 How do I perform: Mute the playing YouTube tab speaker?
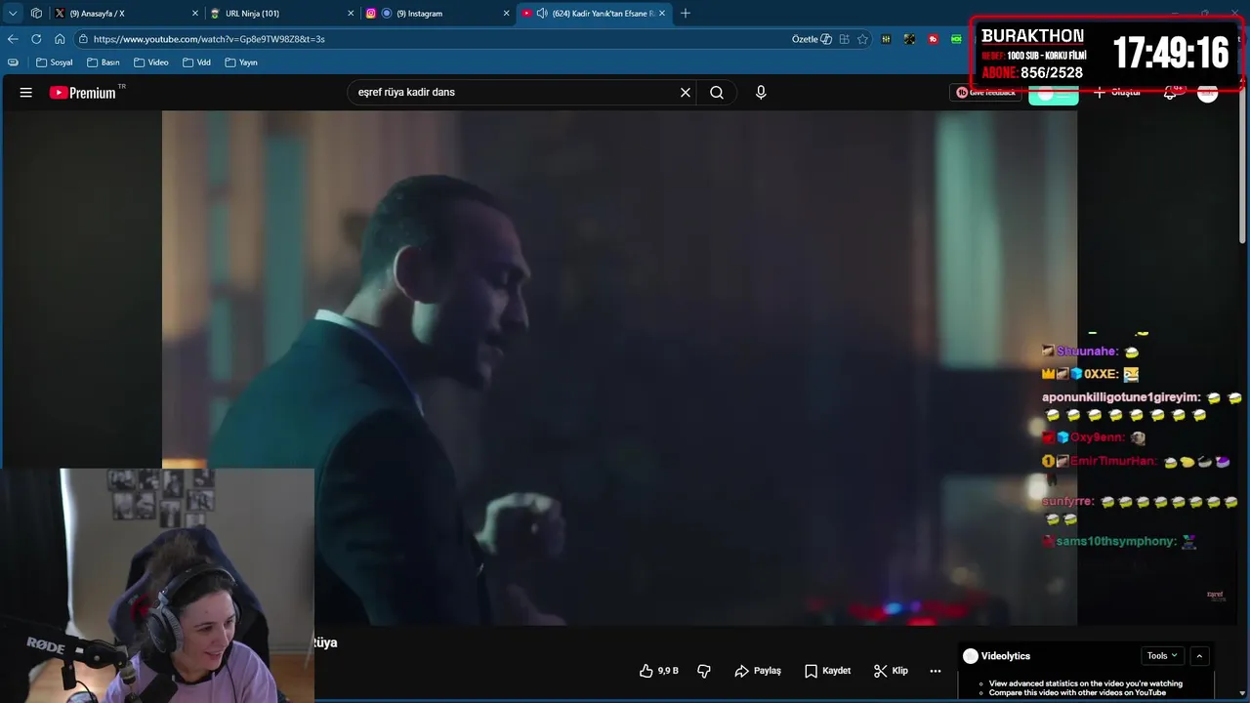tap(542, 14)
